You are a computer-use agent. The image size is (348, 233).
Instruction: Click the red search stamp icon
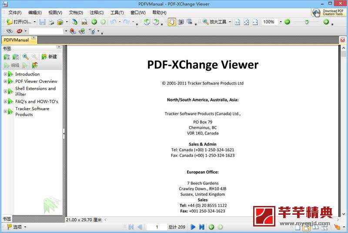coord(20,31)
